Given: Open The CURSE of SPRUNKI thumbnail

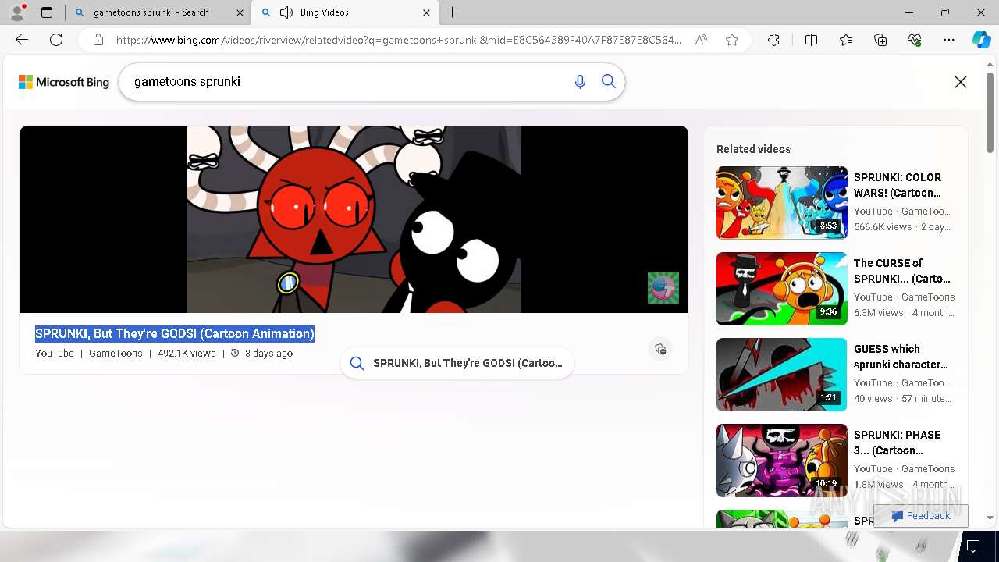Looking at the screenshot, I should click(x=782, y=289).
